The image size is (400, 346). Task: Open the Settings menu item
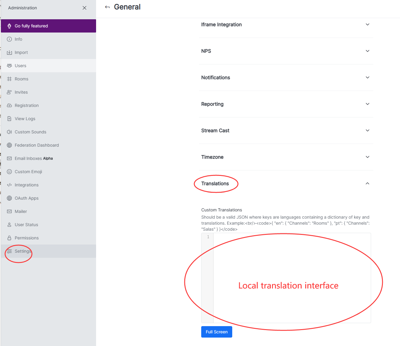23,251
